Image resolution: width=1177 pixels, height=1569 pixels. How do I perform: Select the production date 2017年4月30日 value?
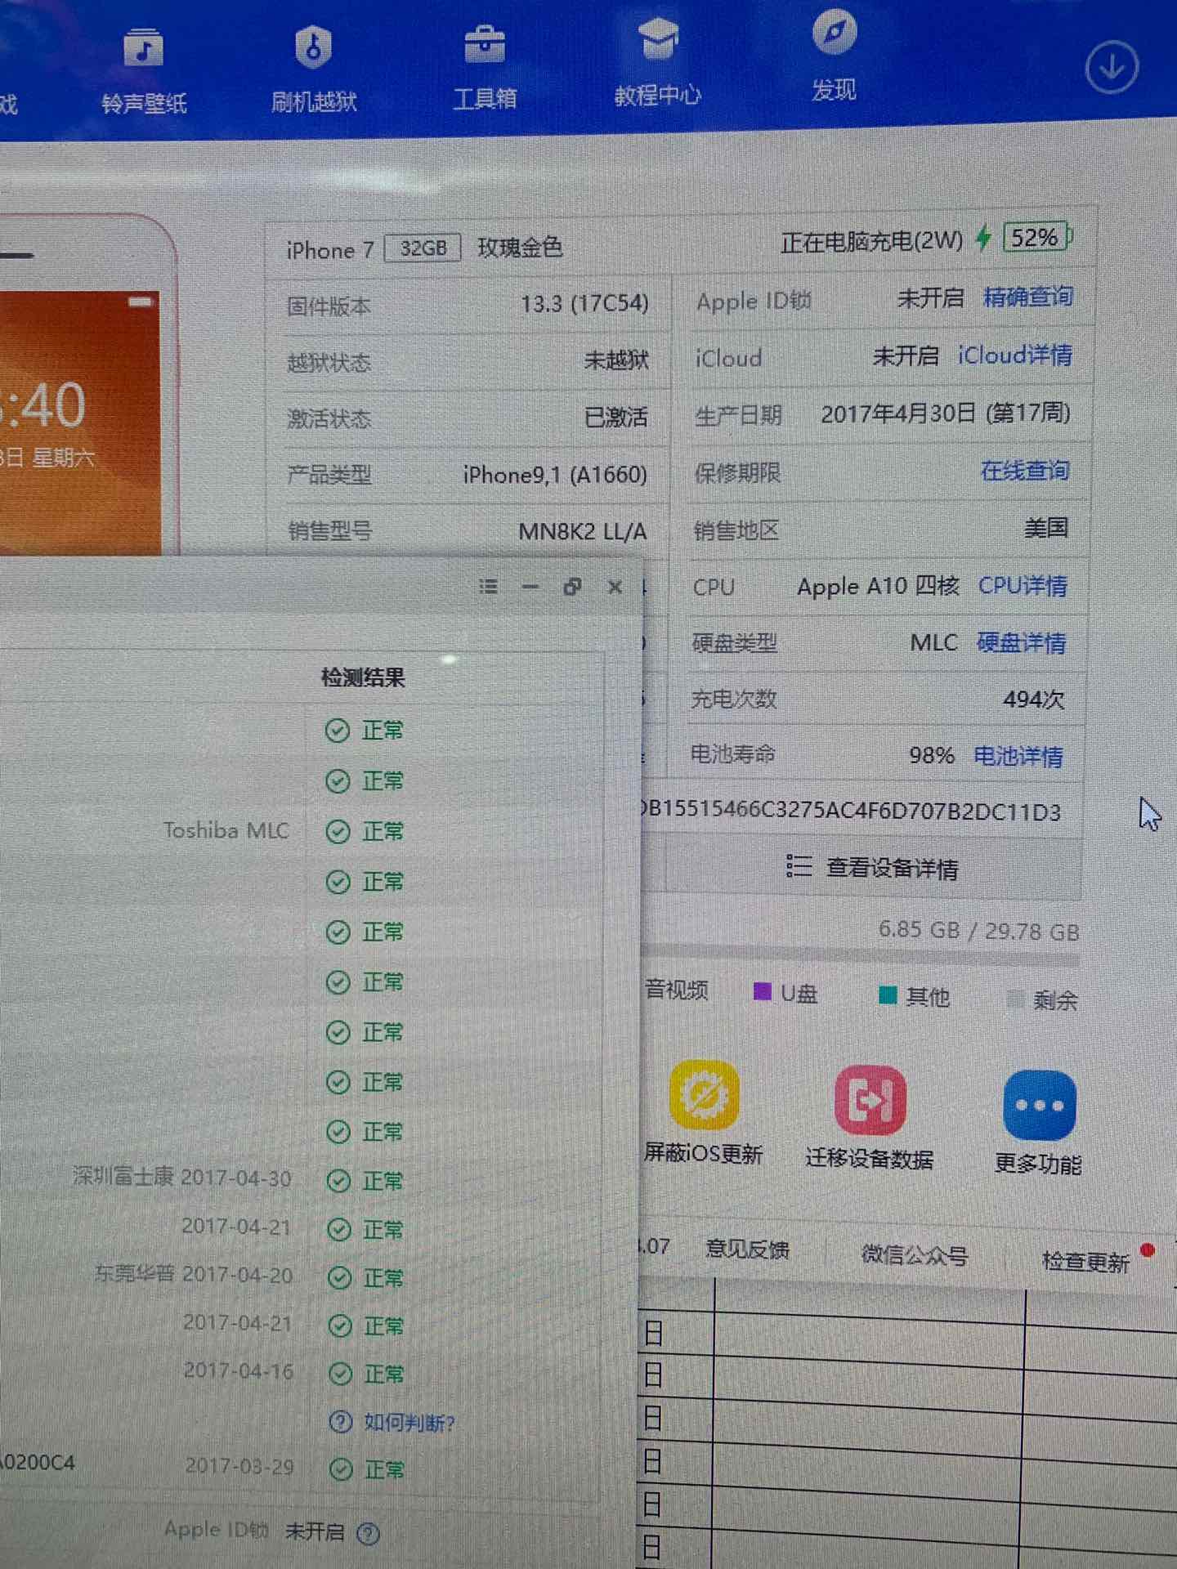point(946,413)
